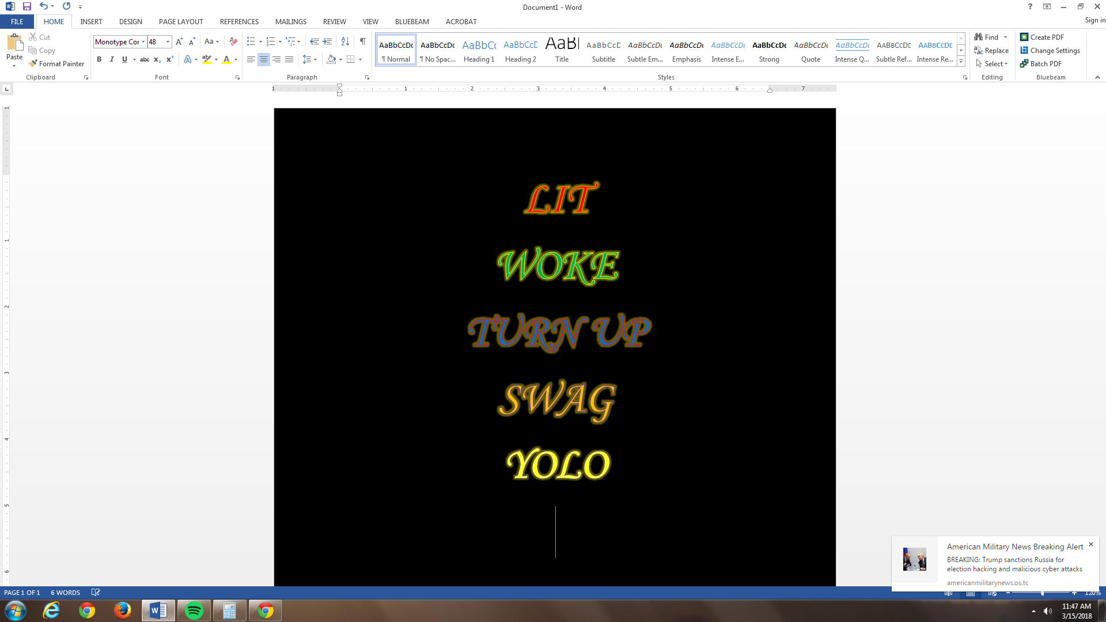This screenshot has width=1106, height=622.
Task: Toggle Show/Hide paragraph marks
Action: click(362, 41)
